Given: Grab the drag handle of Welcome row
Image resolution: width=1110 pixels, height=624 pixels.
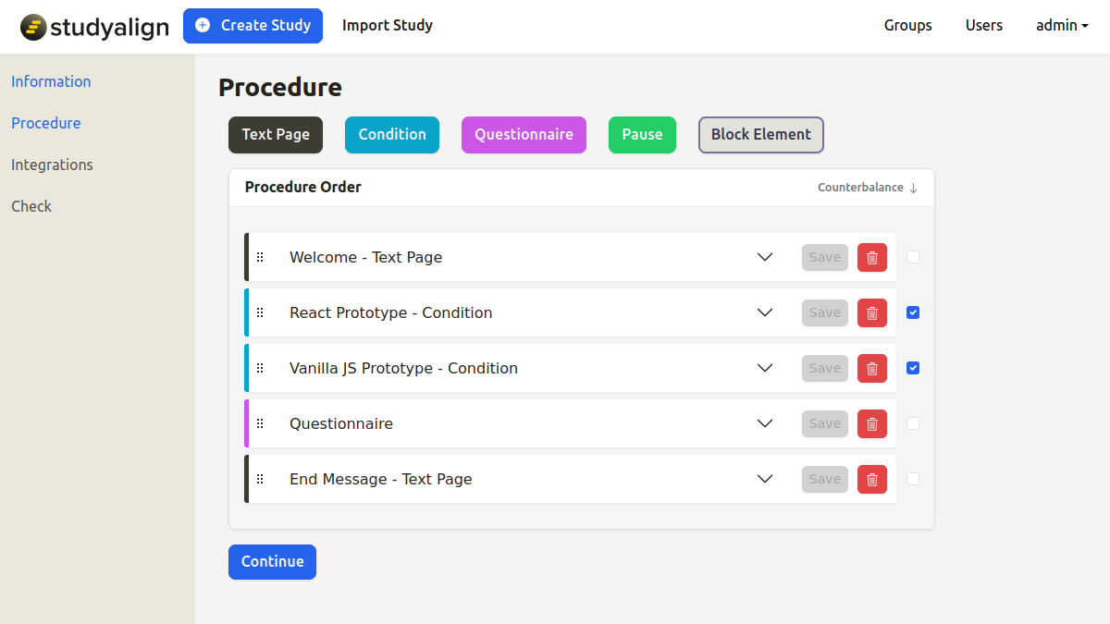Looking at the screenshot, I should pos(260,257).
